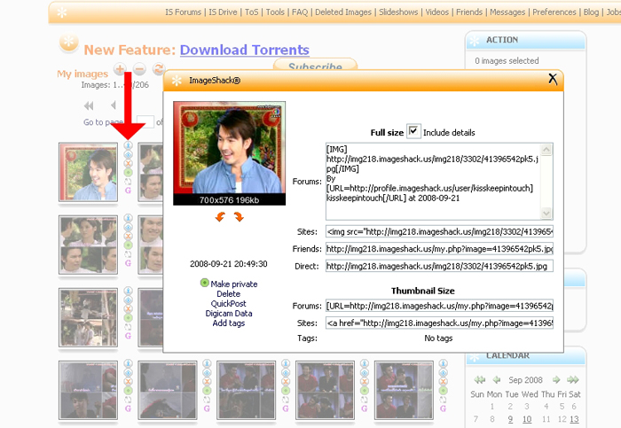Open the first-row thumbnail of man in blue shirt

(89, 172)
